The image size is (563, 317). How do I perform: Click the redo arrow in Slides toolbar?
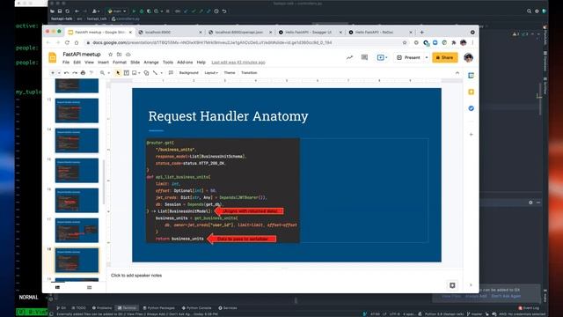[75, 73]
